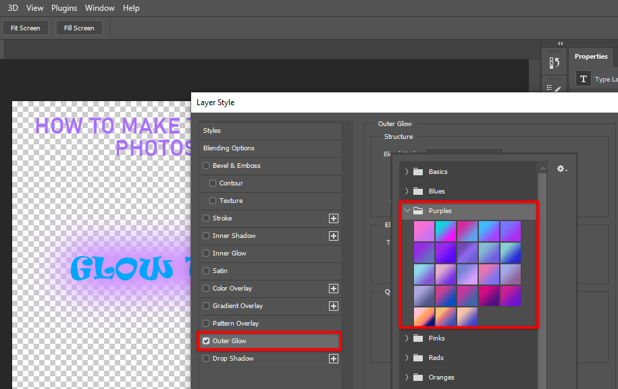
Task: Collapse panels with the double-arrow icon
Action: (x=560, y=44)
